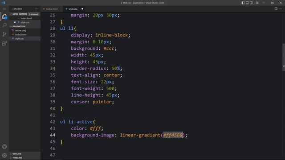Switch to the index.html tab
285x160 pixels.
coord(52,9)
